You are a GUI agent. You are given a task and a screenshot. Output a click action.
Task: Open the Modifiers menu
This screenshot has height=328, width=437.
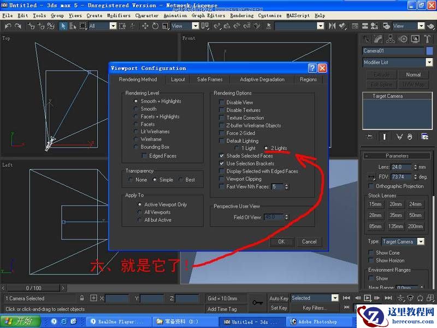pyautogui.click(x=119, y=16)
